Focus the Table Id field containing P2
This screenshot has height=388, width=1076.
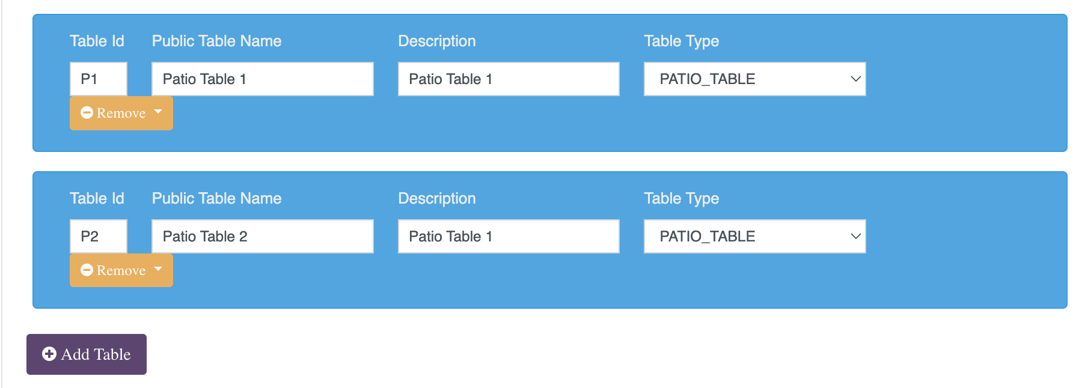(99, 236)
